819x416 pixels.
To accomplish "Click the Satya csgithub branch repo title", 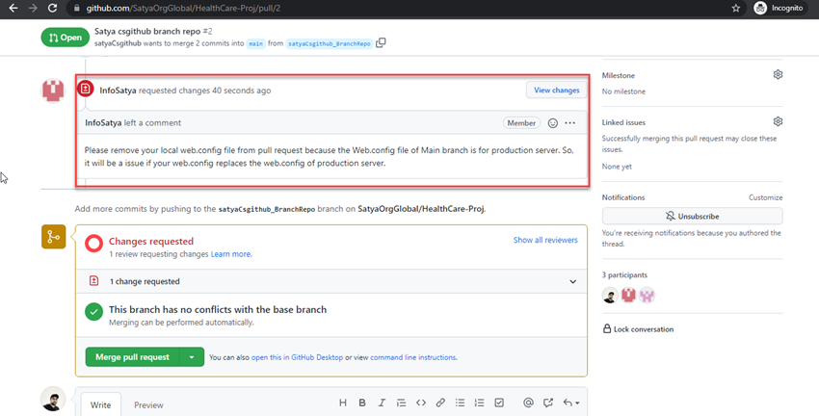I will coord(147,32).
